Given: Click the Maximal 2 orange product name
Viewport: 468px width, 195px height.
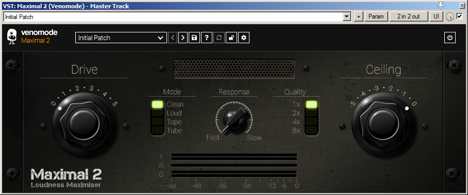Looking at the screenshot, I should click(x=36, y=41).
